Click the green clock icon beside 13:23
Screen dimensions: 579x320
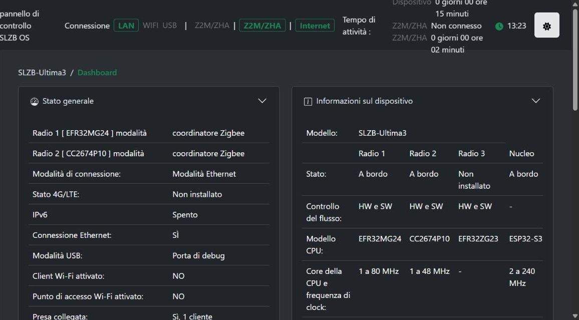click(499, 26)
